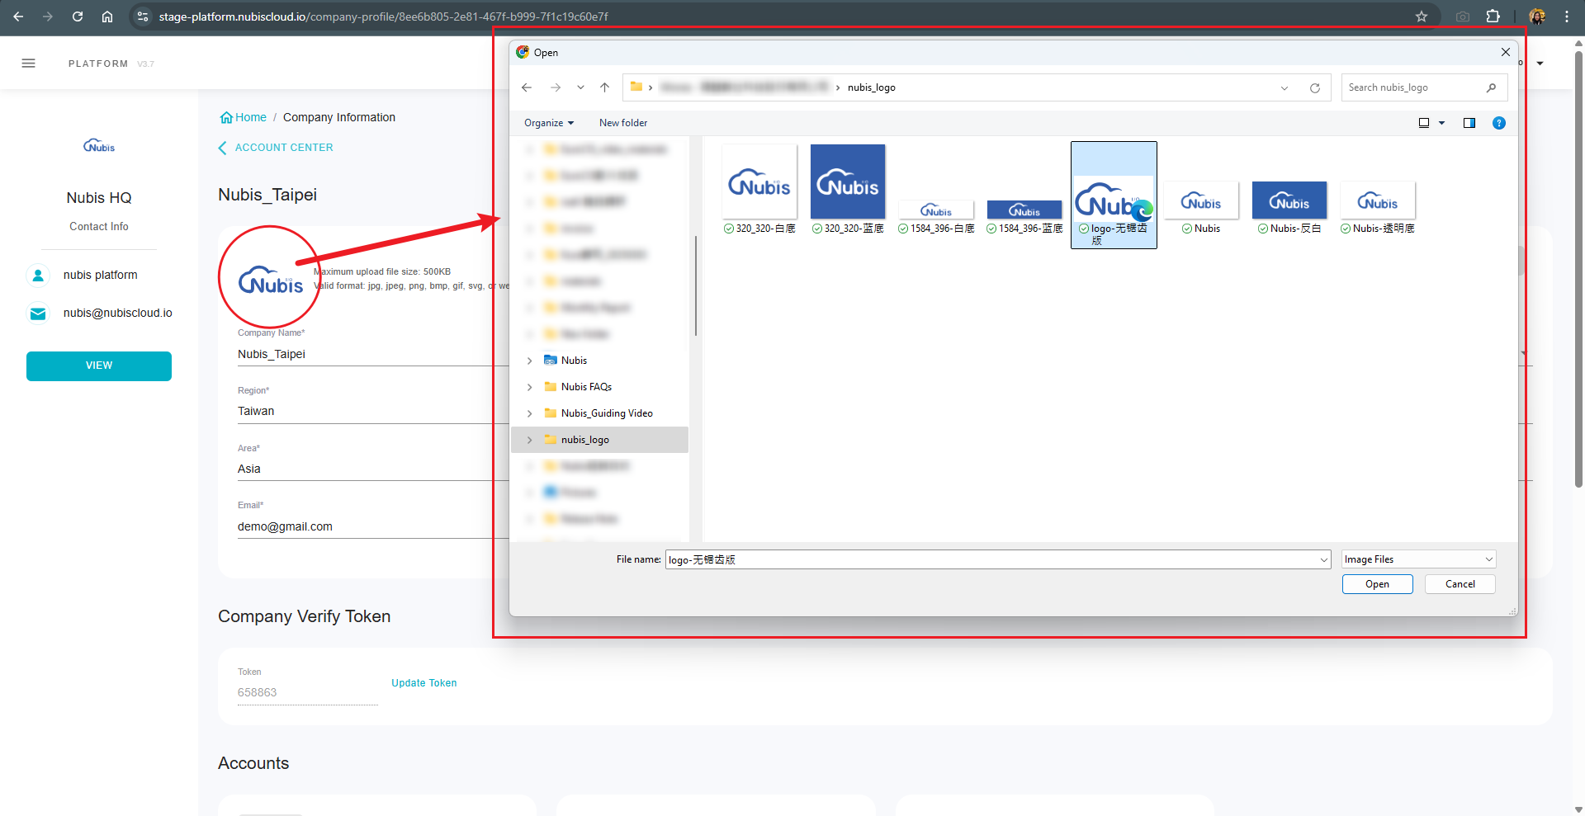Screen dimensions: 1585x816
Task: Create a New folder
Action: (x=623, y=123)
